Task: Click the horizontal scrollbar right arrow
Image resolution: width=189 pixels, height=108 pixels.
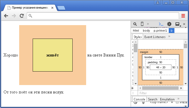Action: click(181, 88)
